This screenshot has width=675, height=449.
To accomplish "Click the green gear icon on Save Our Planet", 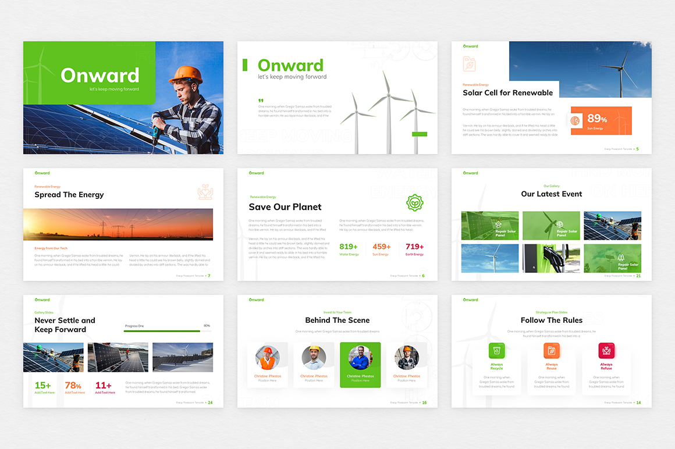I will (414, 202).
